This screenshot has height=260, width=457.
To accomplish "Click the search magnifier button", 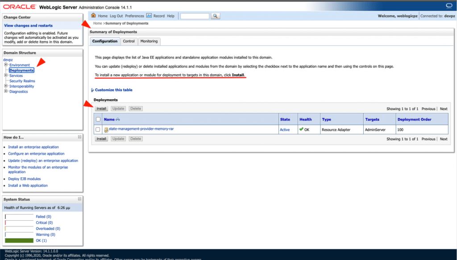I will [215, 16].
